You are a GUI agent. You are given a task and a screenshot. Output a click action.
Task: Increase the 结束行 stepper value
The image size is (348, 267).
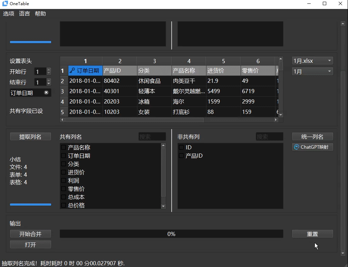click(x=49, y=80)
